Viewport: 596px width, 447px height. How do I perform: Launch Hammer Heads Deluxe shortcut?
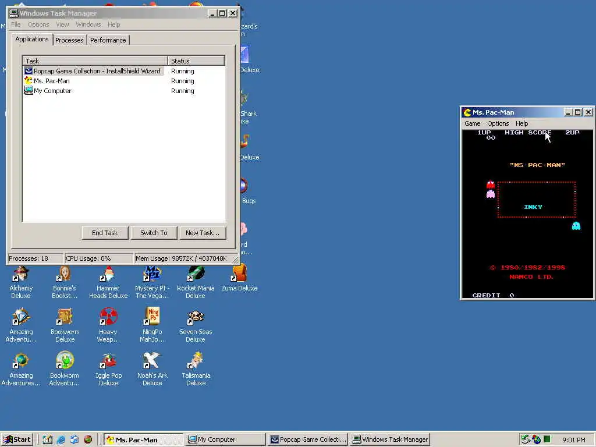point(108,282)
